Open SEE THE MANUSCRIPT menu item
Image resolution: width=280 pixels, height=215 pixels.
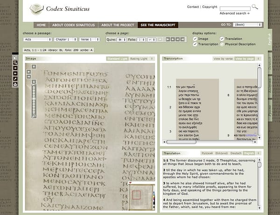158,25
